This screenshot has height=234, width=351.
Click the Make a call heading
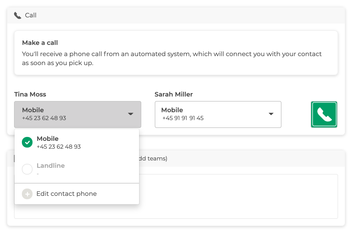click(40, 43)
